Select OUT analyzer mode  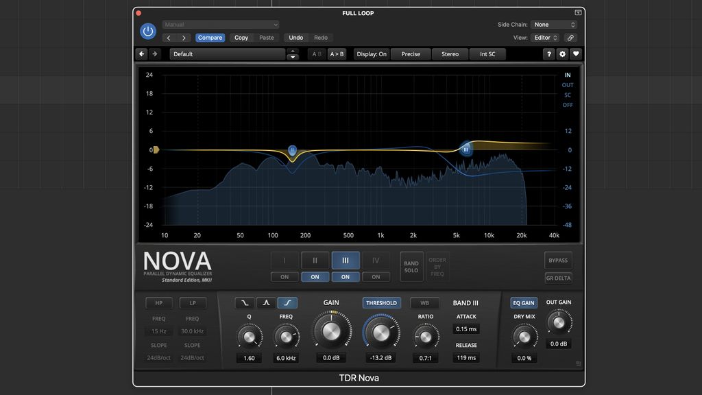[x=568, y=85]
